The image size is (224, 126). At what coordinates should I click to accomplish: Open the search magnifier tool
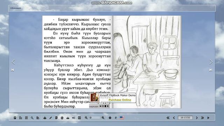point(32,118)
